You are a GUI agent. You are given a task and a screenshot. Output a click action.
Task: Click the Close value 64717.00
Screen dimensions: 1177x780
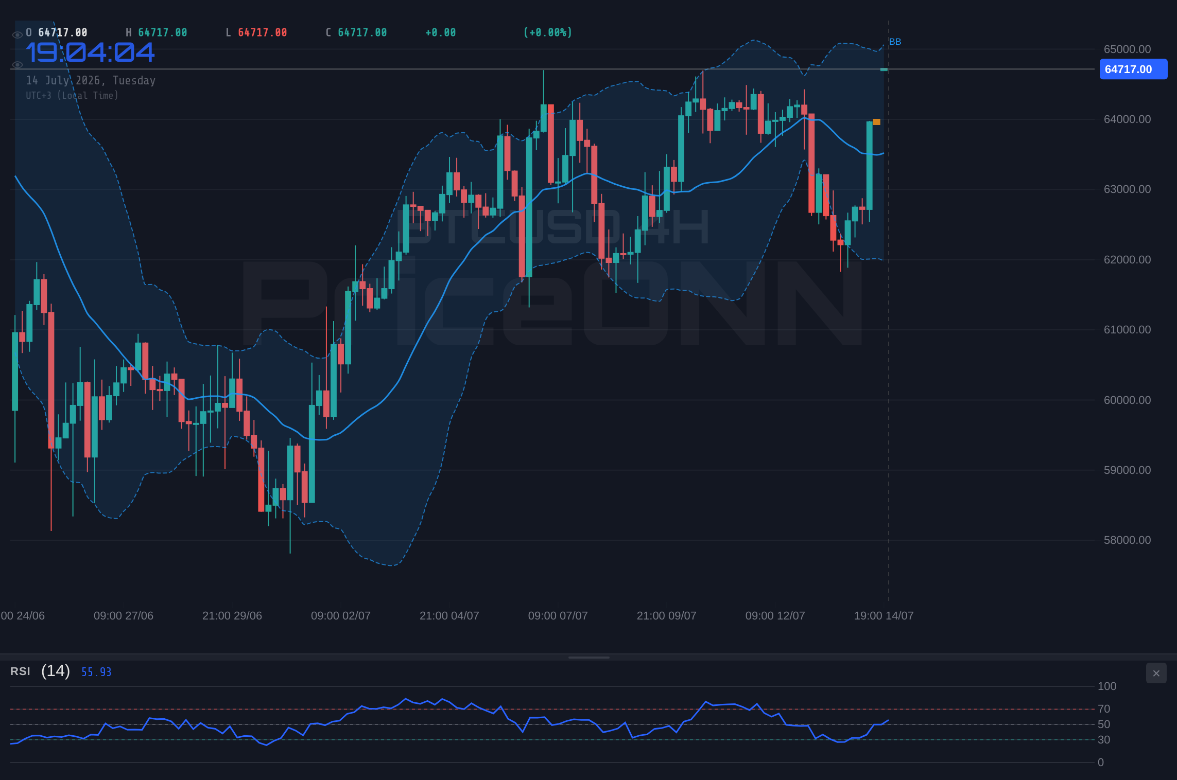(x=362, y=32)
